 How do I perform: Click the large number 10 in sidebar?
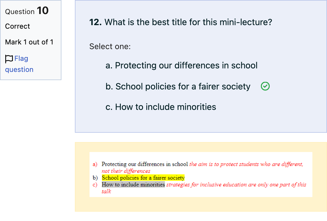pos(43,11)
